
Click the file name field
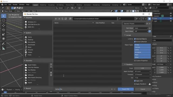pos(82,89)
